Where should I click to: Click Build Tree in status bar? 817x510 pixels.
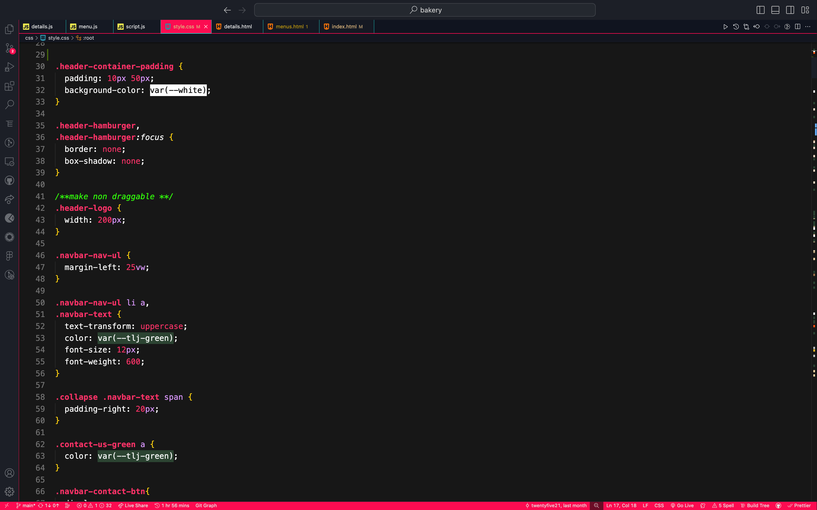tap(755, 506)
